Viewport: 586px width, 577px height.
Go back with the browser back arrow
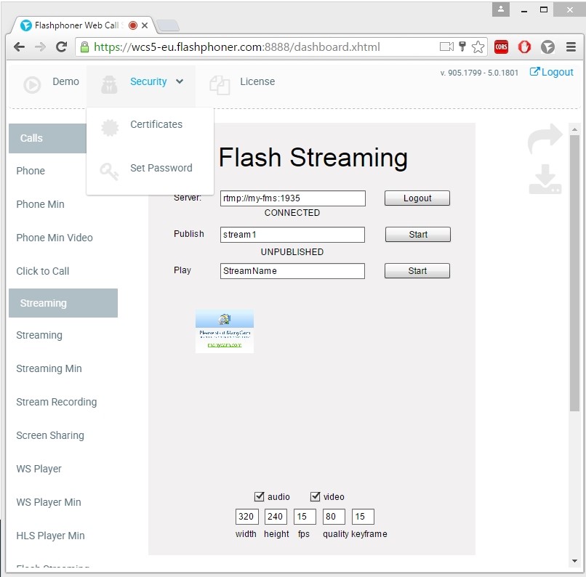(19, 47)
